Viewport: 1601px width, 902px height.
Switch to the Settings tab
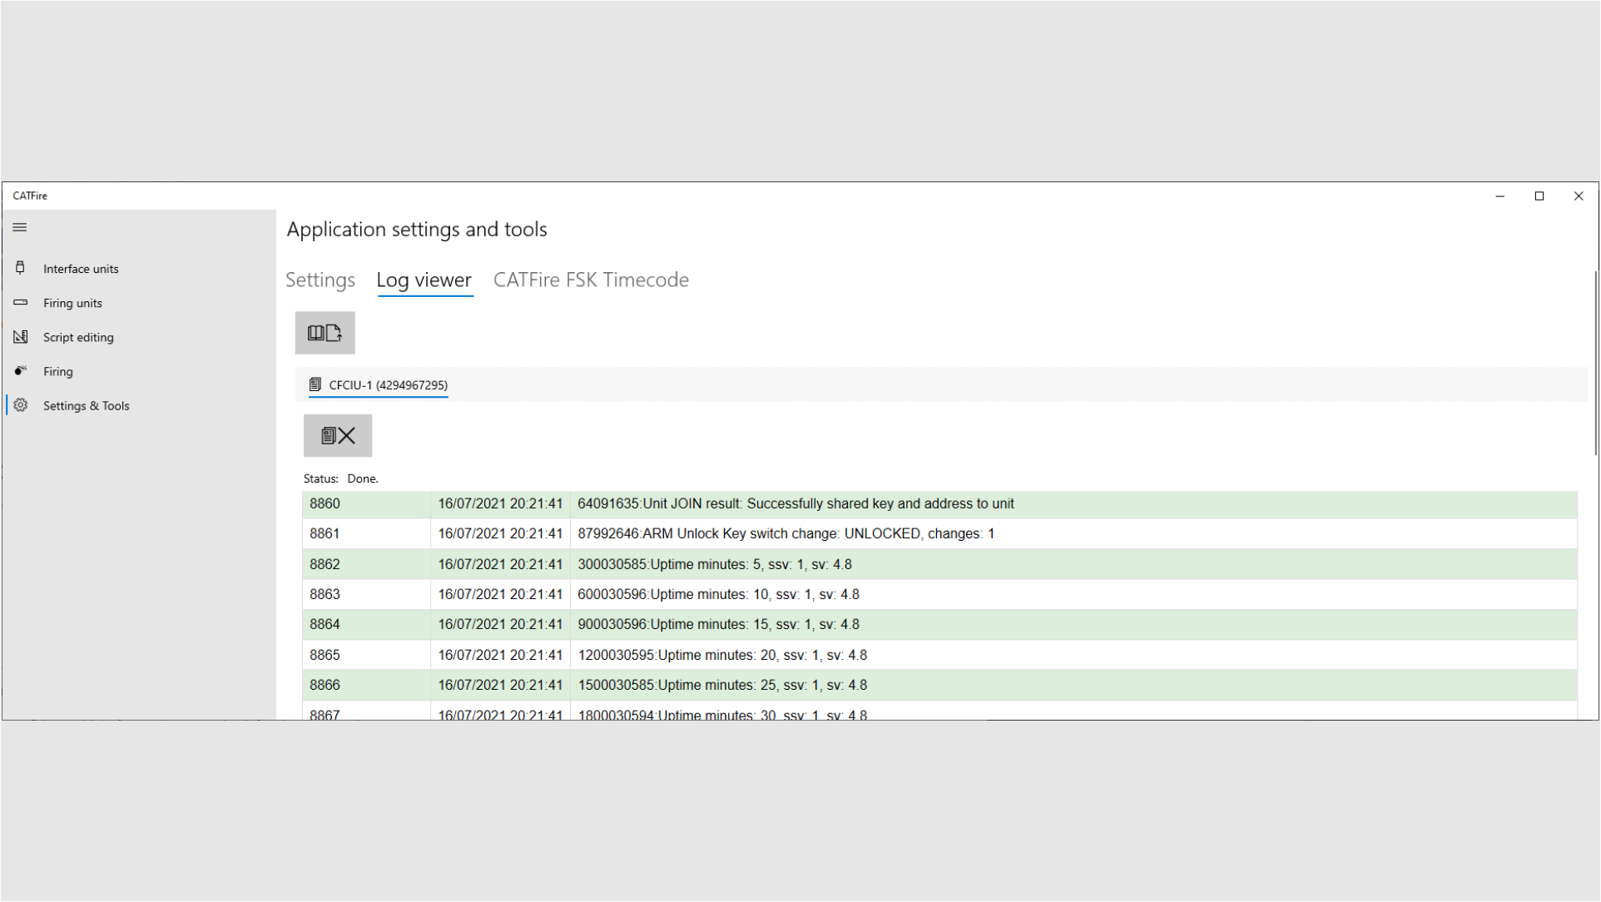pos(320,280)
